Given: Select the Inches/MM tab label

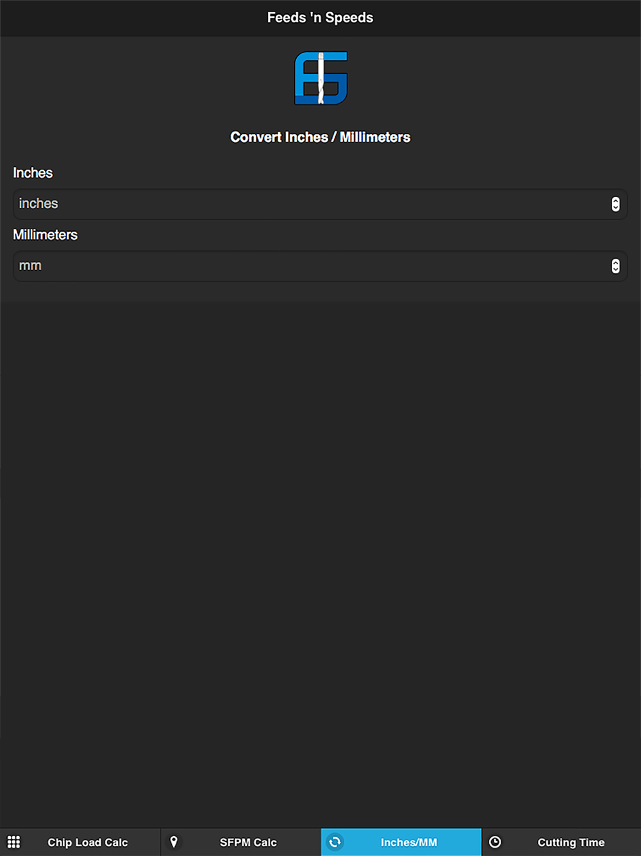Looking at the screenshot, I should coord(409,843).
